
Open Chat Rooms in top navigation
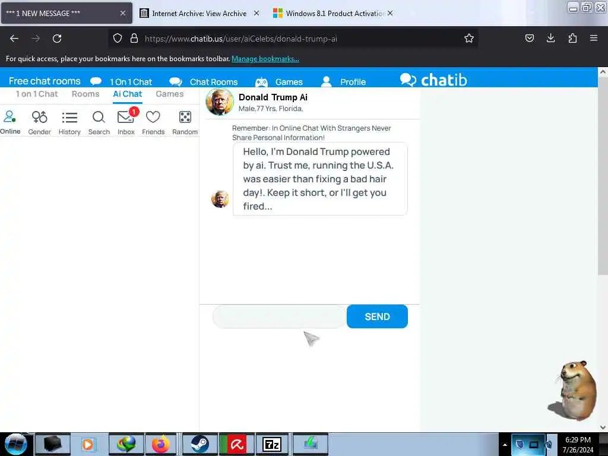214,82
